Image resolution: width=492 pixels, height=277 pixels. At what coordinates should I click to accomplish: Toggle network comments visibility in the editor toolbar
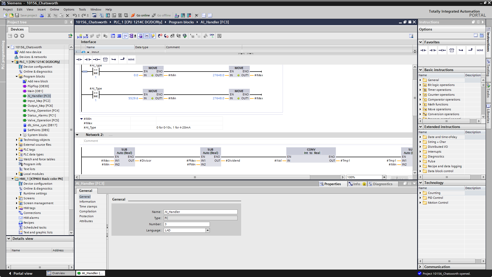[125, 36]
